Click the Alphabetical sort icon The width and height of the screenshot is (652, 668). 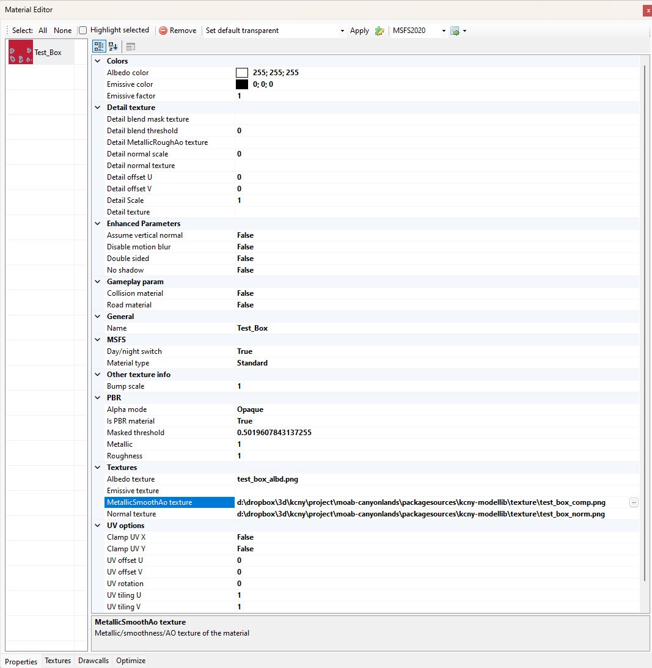click(x=113, y=46)
